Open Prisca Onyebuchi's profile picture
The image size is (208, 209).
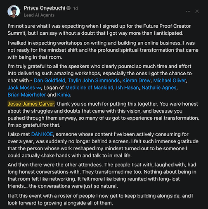click(14, 12)
